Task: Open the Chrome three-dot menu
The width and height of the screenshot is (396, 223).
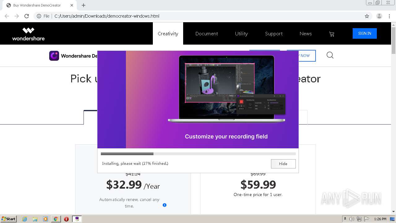Action: click(x=390, y=16)
